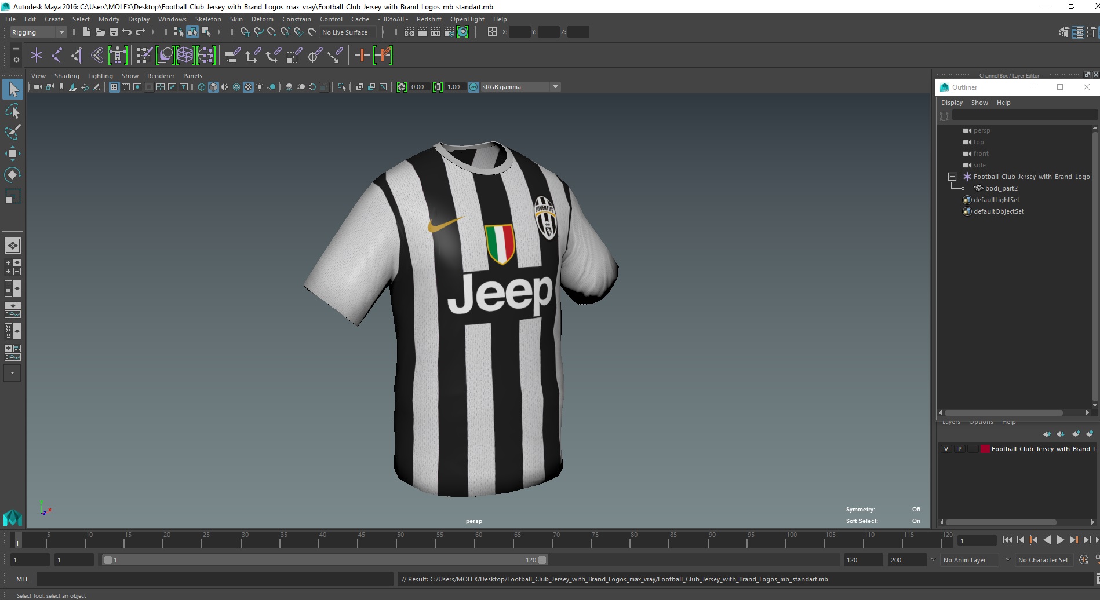Toggle use all lights bulb icon
The width and height of the screenshot is (1100, 600).
[260, 87]
